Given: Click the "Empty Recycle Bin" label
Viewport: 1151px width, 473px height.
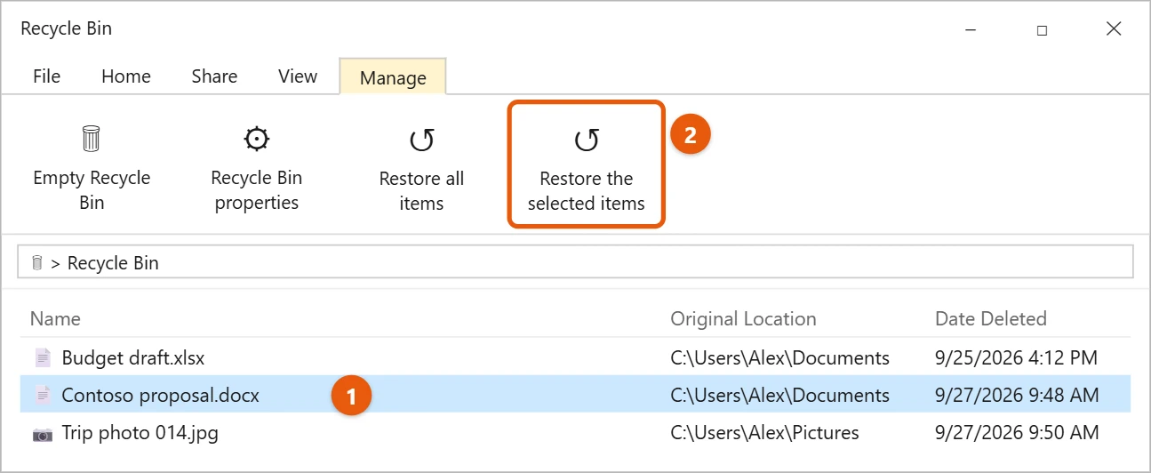Looking at the screenshot, I should 92,190.
